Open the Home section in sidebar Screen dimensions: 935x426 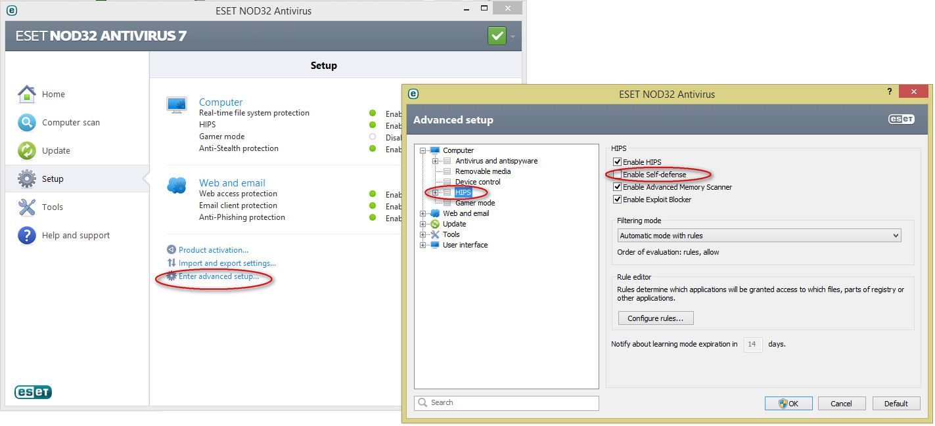[x=77, y=94]
